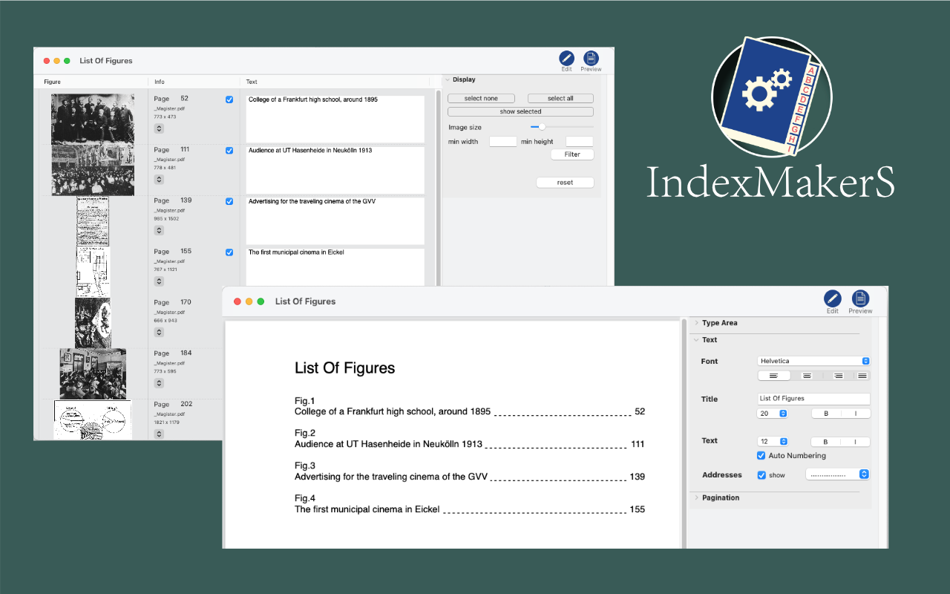
Task: Disable Auto Numbering checkbox
Action: [x=761, y=455]
